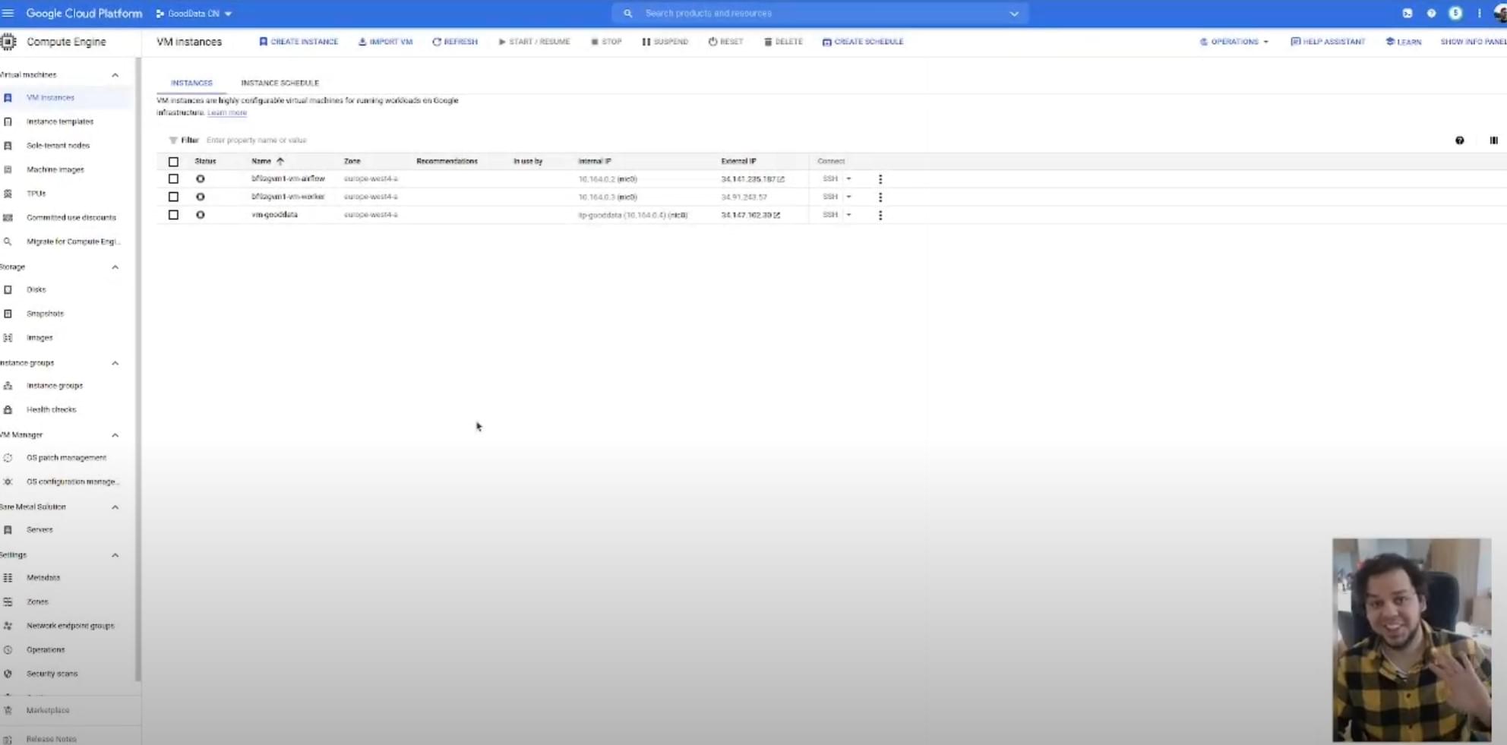Switch to the Instance Schedule tab
Image resolution: width=1507 pixels, height=745 pixels.
(x=280, y=83)
